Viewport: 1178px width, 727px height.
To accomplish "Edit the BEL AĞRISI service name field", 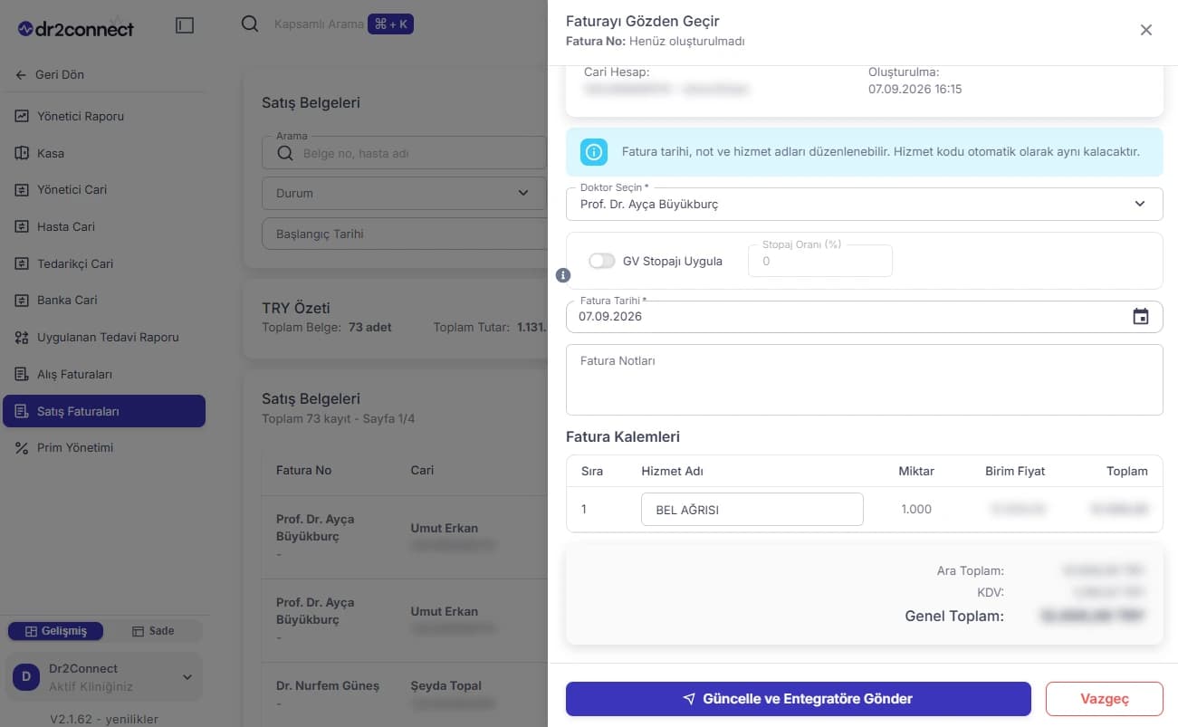I will click(752, 510).
